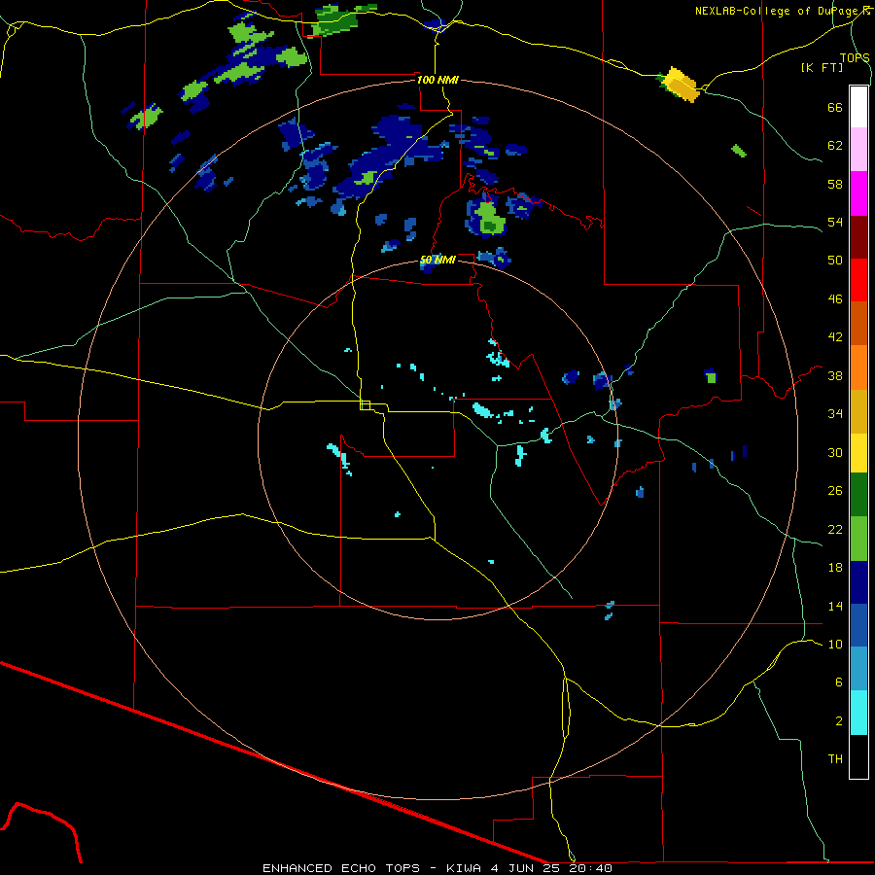Click the dark orange legend swatch near 42

(858, 323)
